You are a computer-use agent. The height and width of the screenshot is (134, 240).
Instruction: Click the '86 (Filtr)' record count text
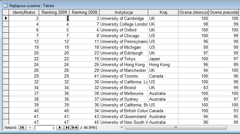pyautogui.click(x=90, y=128)
